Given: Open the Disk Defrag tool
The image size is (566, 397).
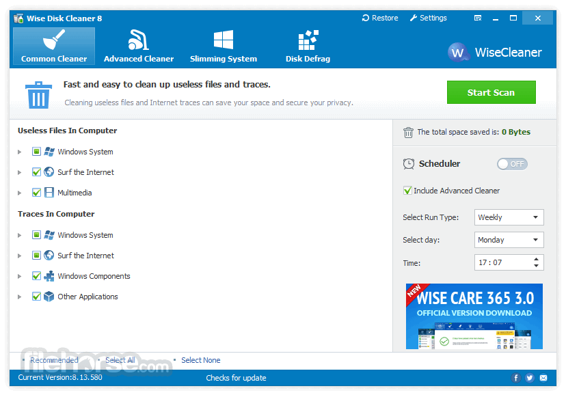Looking at the screenshot, I should pyautogui.click(x=308, y=46).
